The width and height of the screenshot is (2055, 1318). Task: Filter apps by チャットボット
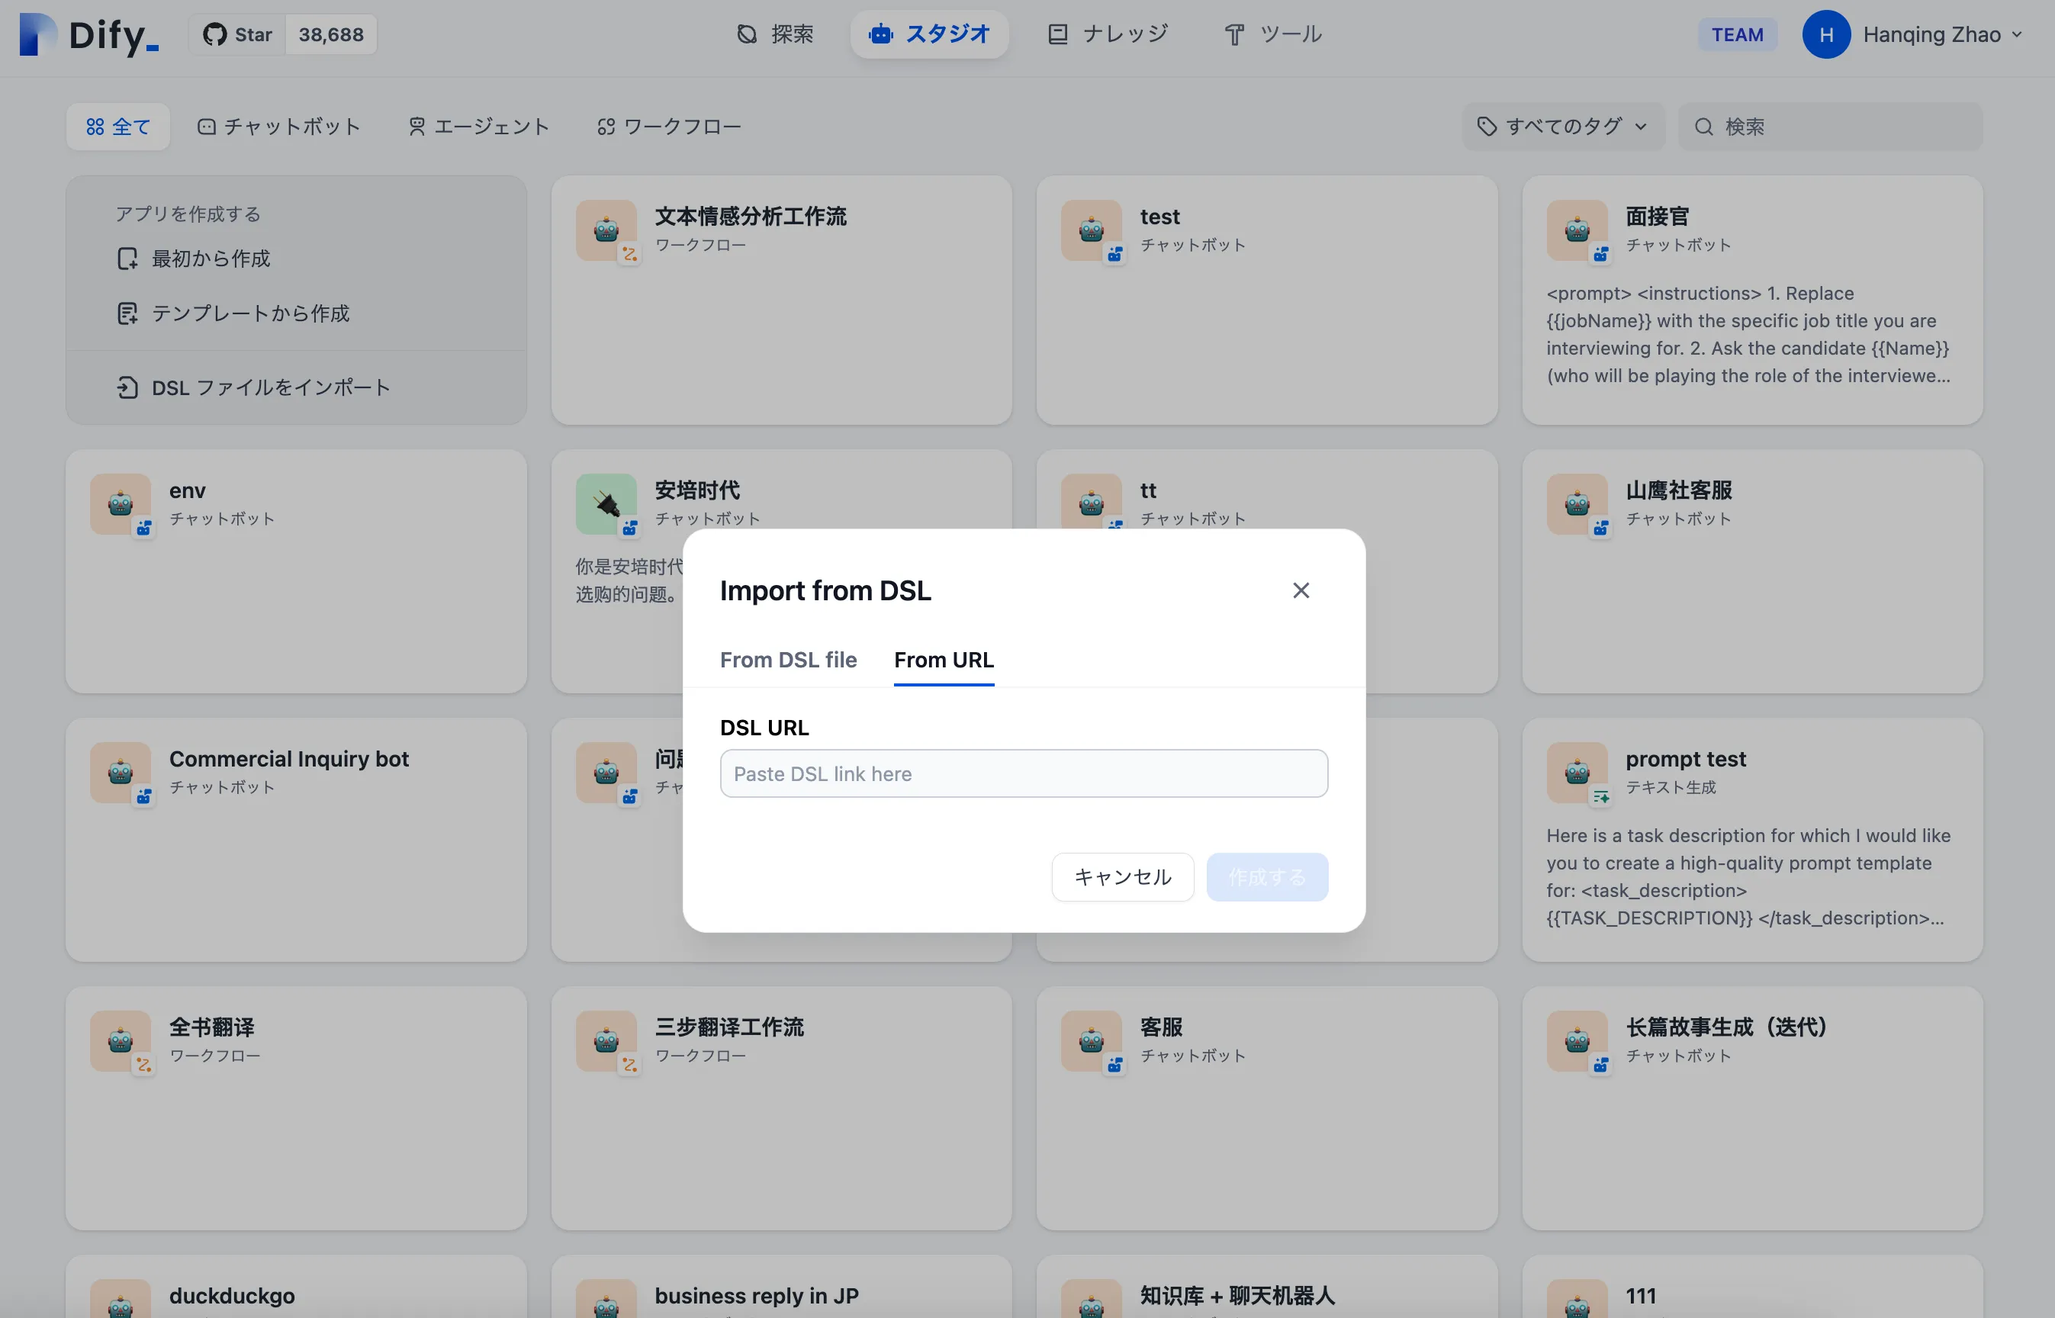pos(279,127)
